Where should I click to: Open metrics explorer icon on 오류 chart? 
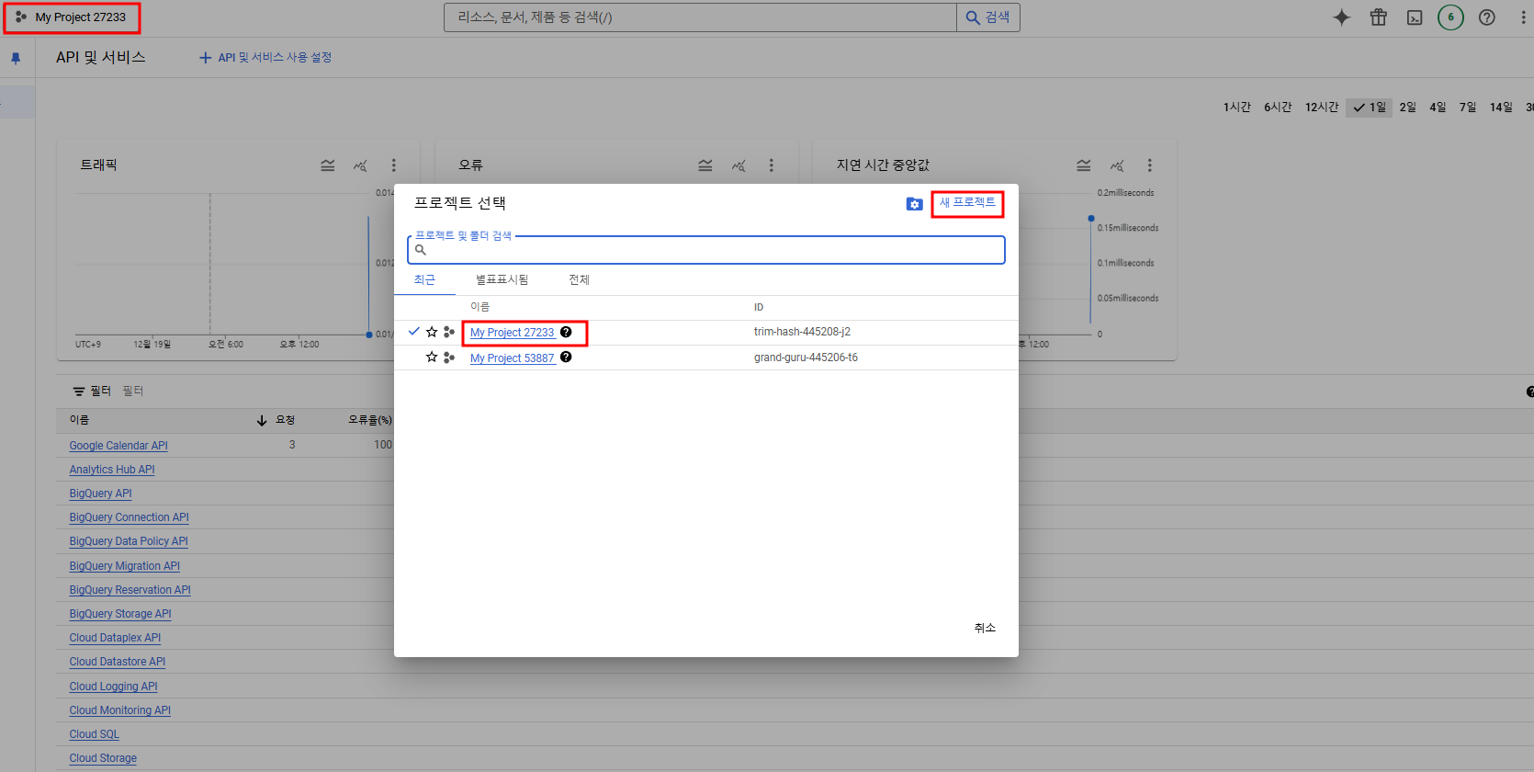[x=739, y=165]
